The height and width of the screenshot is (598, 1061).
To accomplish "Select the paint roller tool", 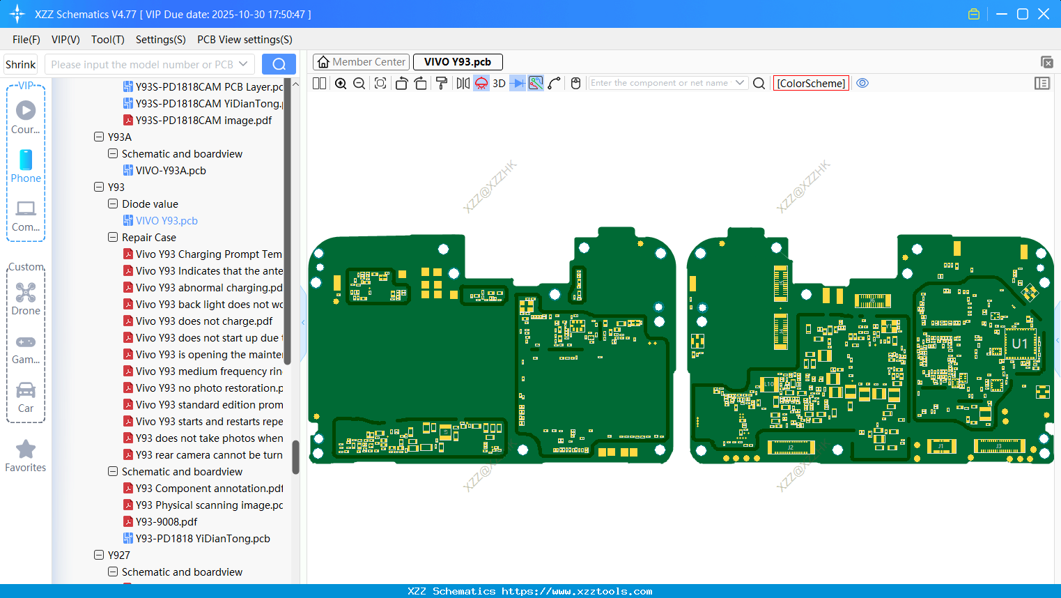I will pyautogui.click(x=442, y=83).
